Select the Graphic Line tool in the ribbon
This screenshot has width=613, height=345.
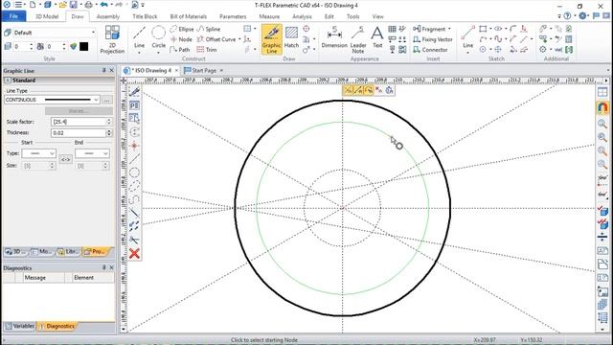pos(272,39)
